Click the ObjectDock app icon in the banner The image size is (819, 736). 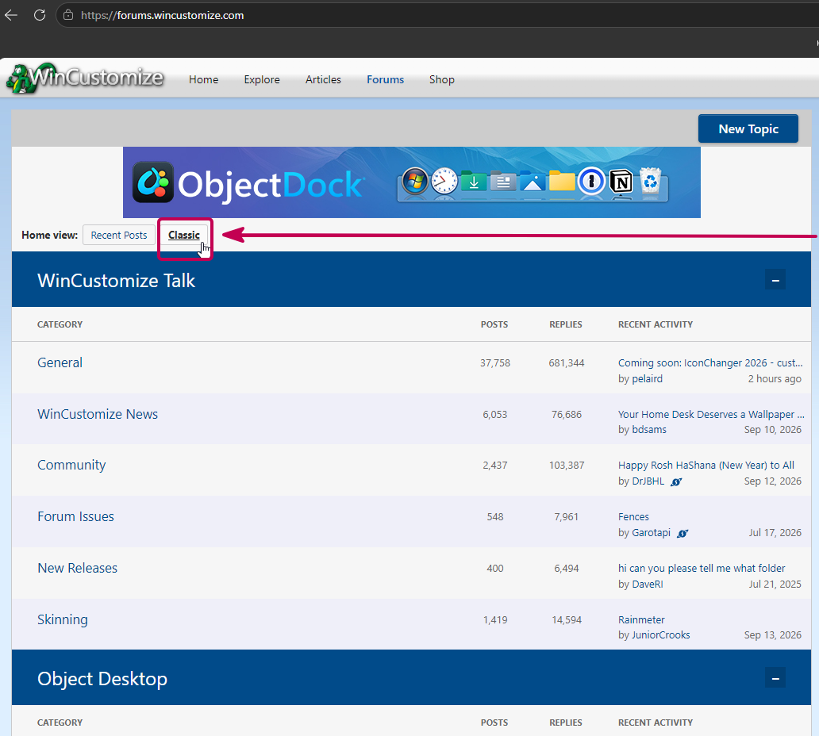pos(153,182)
